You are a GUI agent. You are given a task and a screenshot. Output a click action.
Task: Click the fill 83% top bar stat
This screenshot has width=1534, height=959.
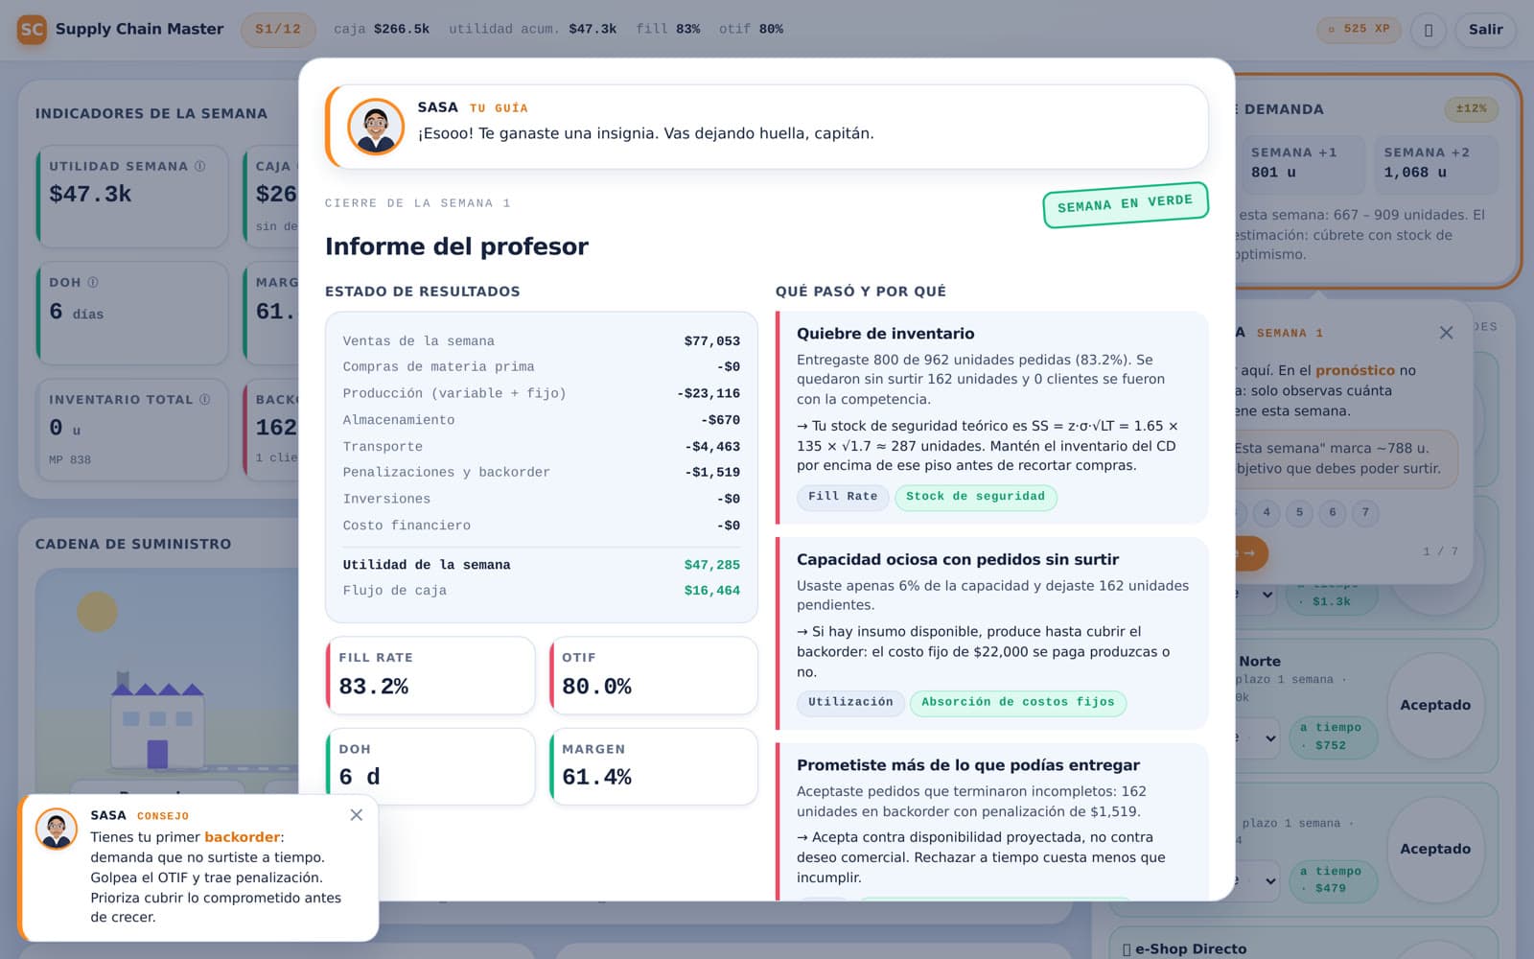[x=667, y=29]
